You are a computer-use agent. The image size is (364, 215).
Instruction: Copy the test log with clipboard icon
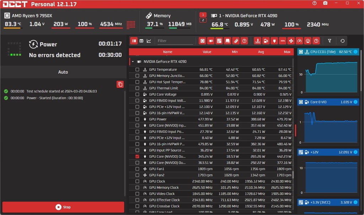tap(120, 84)
